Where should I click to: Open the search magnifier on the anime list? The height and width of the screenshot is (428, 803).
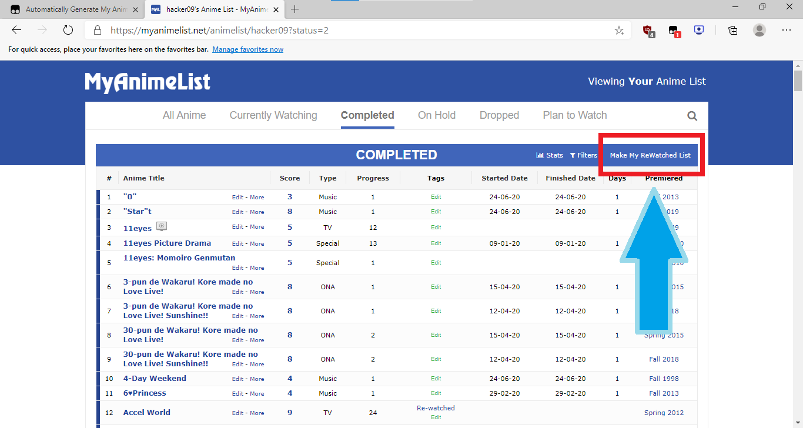[692, 115]
